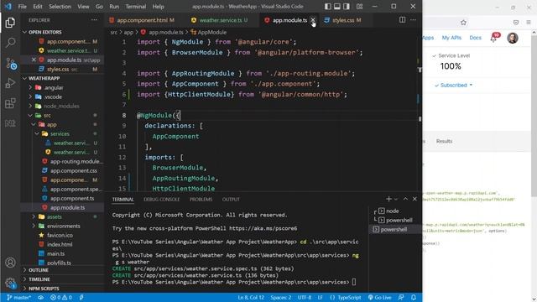The image size is (537, 302).
Task: Click the new terminal plus icon
Action: (388, 199)
